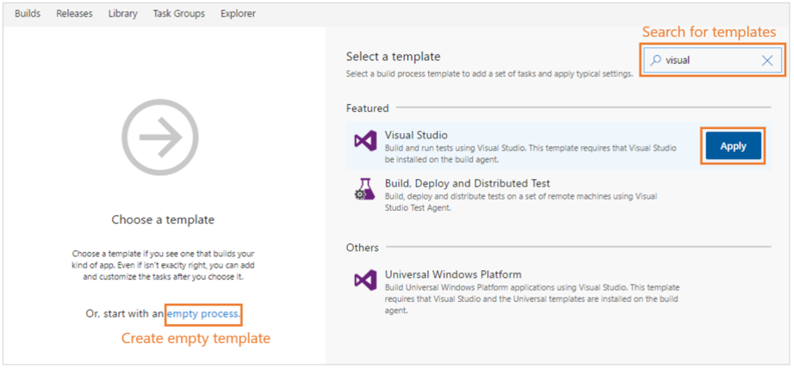
Task: Click the Featured section label
Action: coord(368,108)
